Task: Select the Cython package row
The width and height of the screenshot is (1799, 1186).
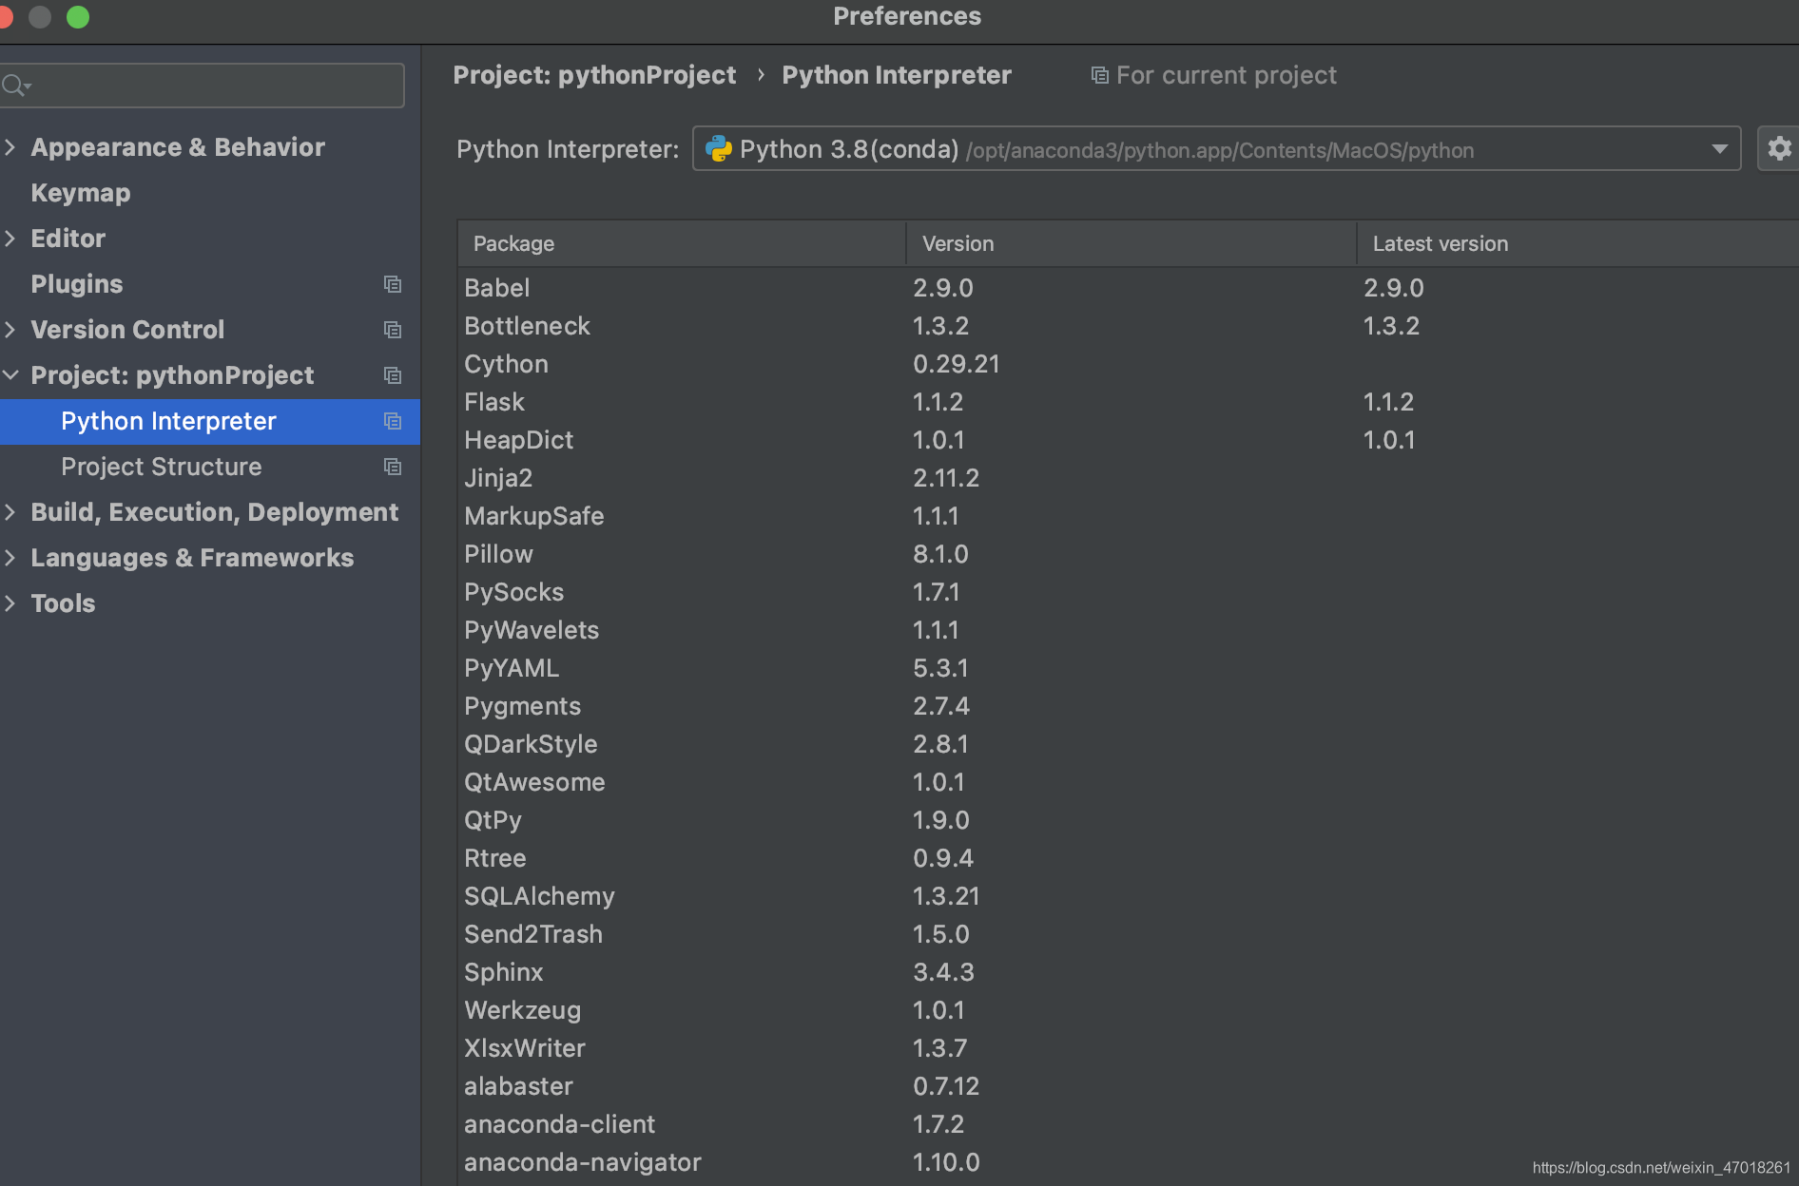Action: [1128, 364]
